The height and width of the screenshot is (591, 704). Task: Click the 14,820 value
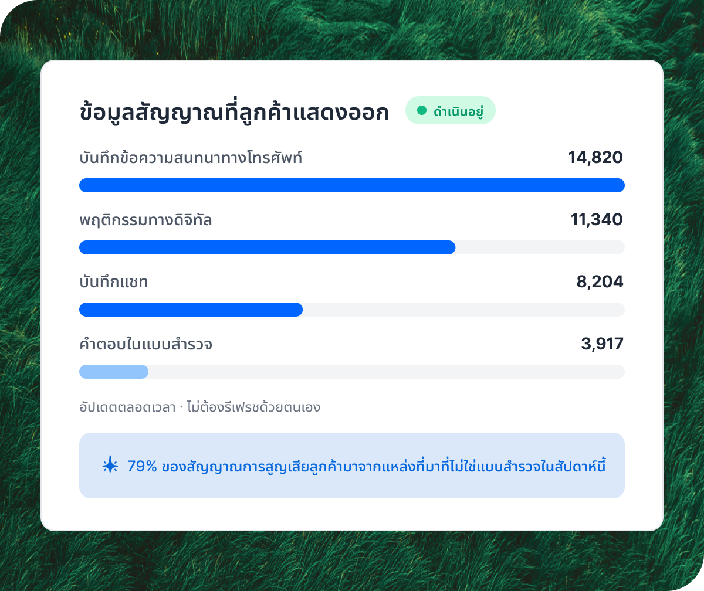(x=595, y=157)
